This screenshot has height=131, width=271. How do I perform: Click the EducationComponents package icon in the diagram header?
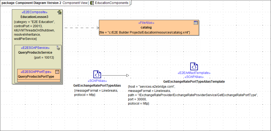coord(92,3)
